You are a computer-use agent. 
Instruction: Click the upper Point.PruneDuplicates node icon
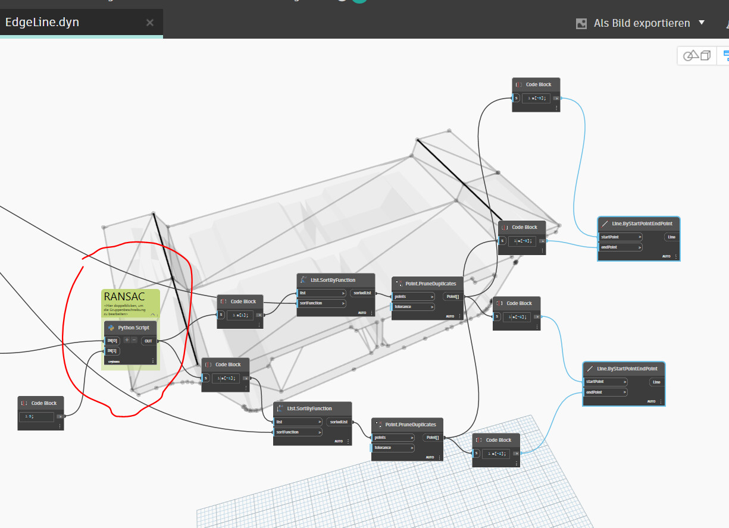point(399,284)
